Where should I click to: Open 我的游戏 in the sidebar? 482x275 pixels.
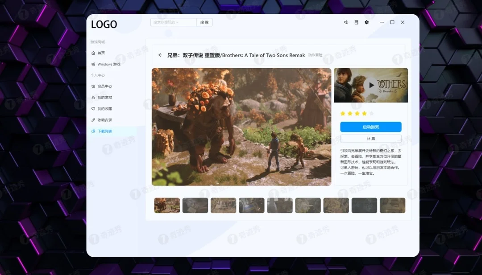click(x=104, y=98)
